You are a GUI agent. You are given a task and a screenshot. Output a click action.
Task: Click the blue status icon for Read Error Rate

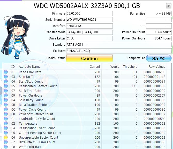pyautogui.click(x=6, y=72)
